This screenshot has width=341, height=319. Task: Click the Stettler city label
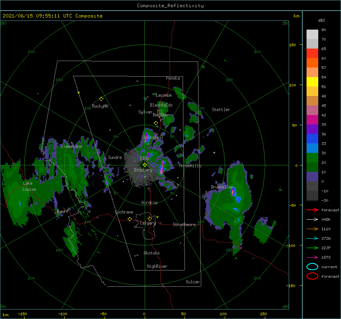pyautogui.click(x=221, y=110)
